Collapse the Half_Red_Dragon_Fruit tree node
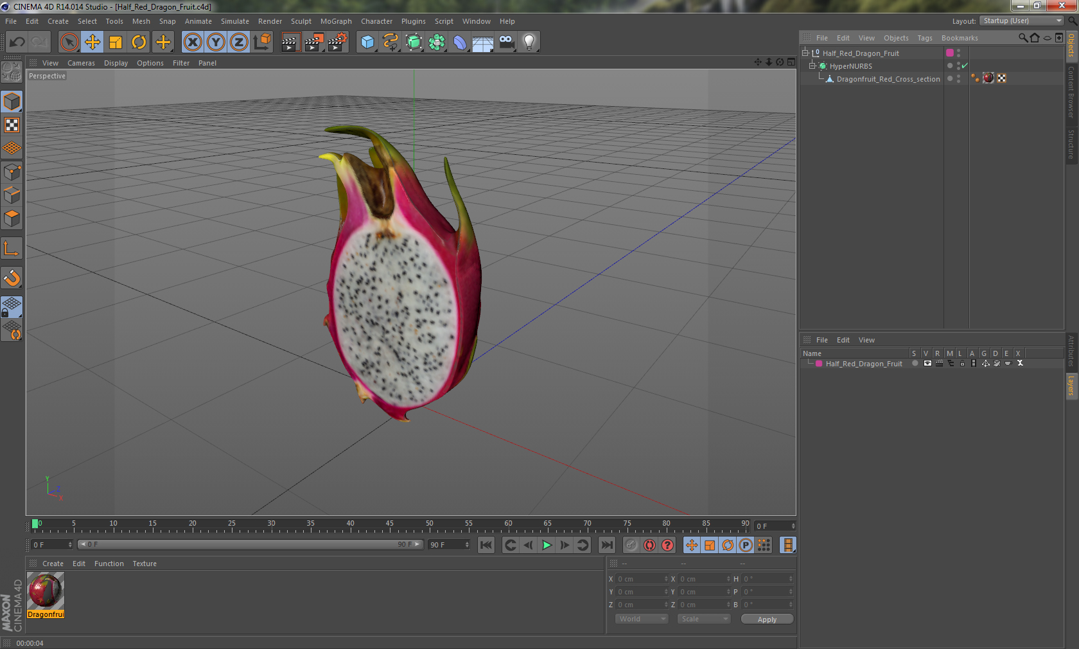This screenshot has width=1079, height=649. coord(805,53)
